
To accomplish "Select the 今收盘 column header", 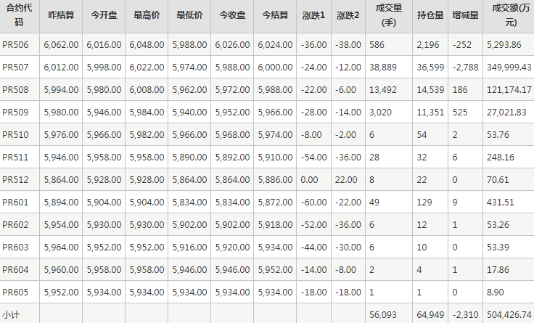I will tap(232, 15).
